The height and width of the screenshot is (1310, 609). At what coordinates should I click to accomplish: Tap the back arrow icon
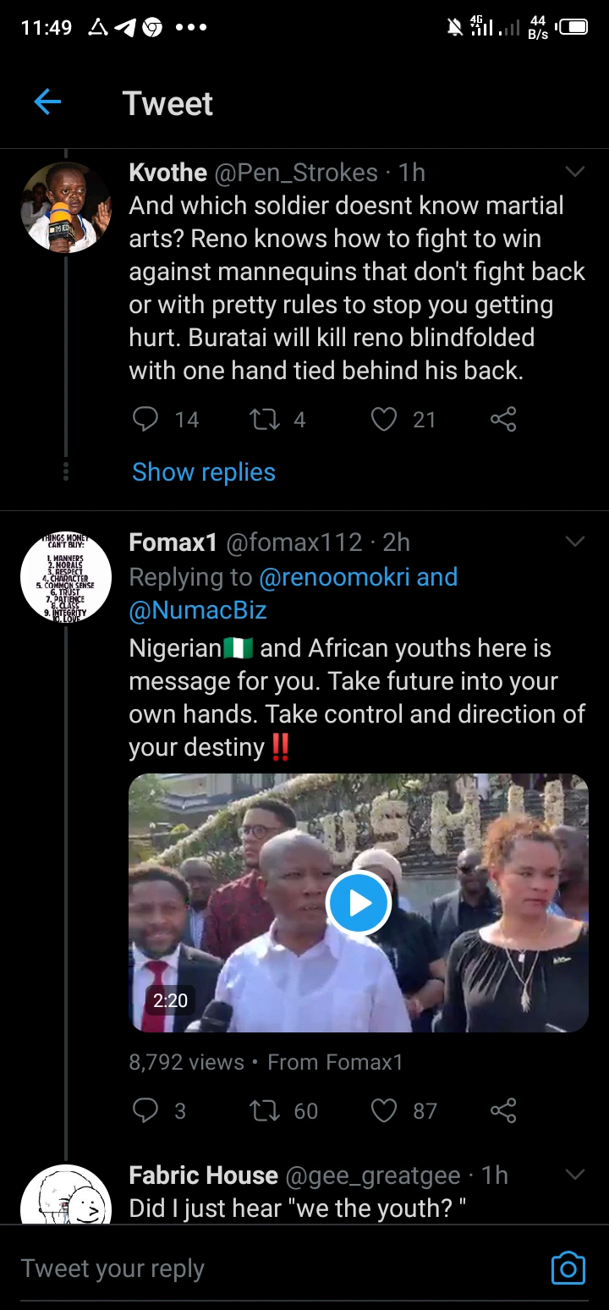(x=47, y=103)
